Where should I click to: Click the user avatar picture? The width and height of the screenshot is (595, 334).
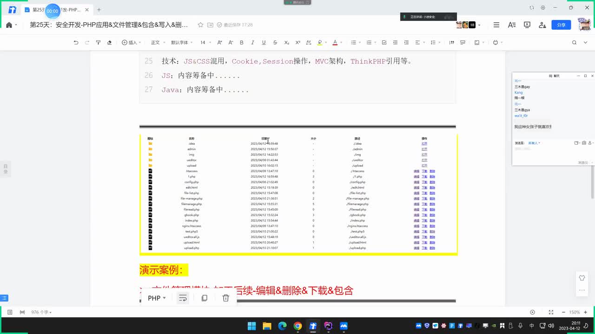click(584, 24)
